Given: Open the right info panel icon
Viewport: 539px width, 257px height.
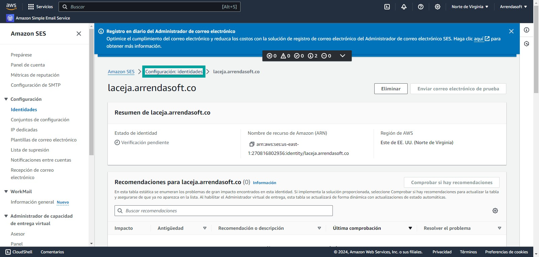Looking at the screenshot, I should (527, 30).
